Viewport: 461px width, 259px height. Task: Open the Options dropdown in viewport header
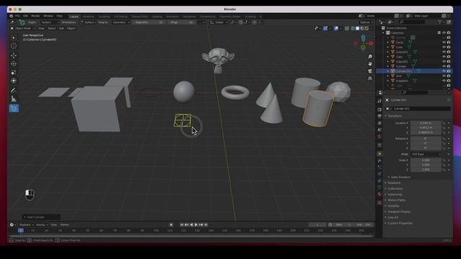coord(366,22)
